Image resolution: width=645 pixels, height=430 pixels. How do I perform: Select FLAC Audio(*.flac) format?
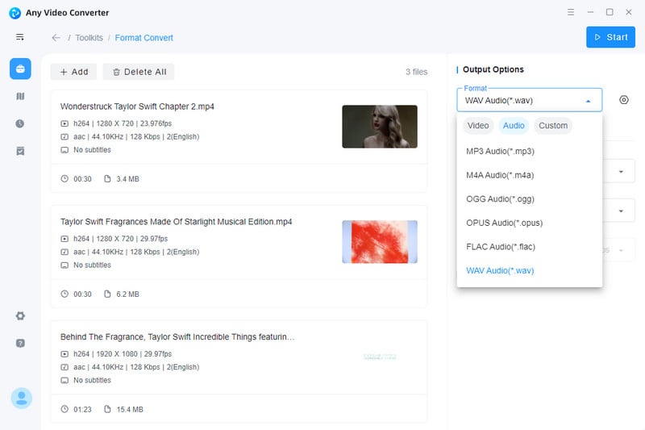point(530,247)
